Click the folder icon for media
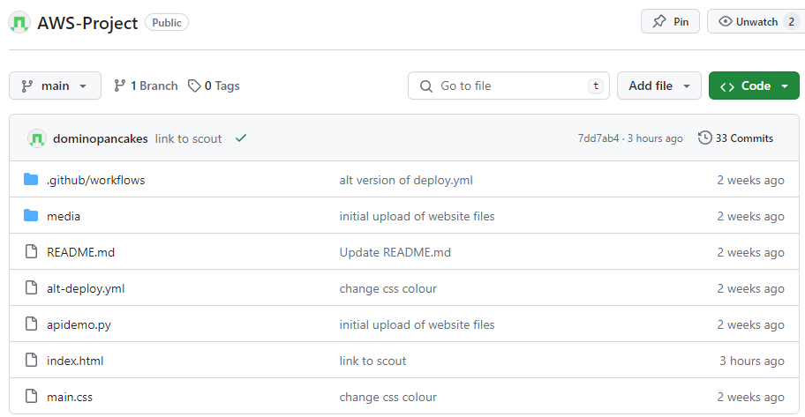Viewport: 805px width, 417px height. pos(31,215)
